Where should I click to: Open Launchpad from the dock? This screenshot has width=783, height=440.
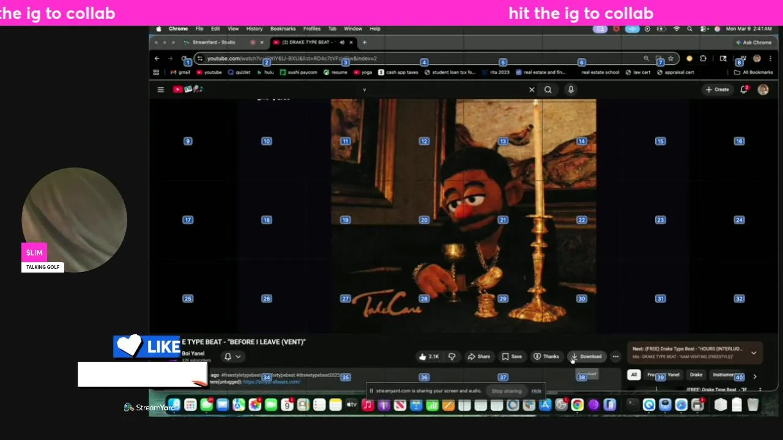[190, 405]
